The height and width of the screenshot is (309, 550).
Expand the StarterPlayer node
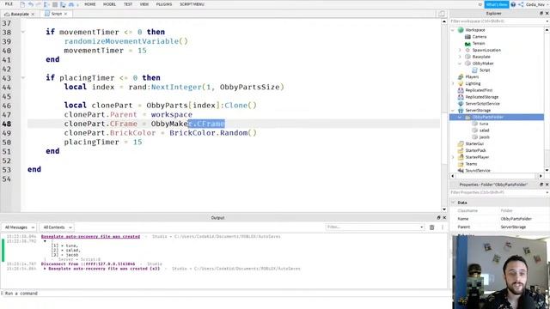453,157
